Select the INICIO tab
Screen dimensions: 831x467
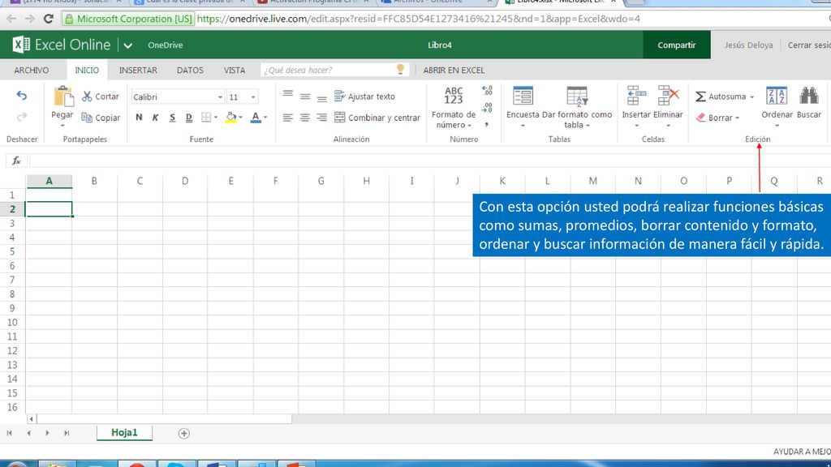tap(87, 70)
